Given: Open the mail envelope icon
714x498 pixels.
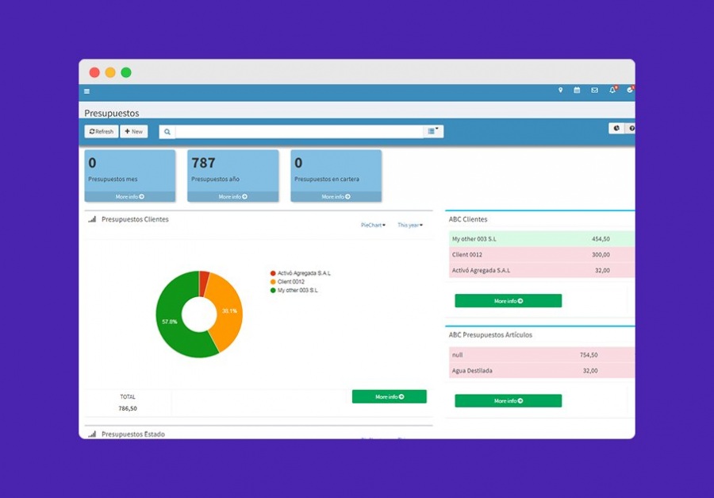Looking at the screenshot, I should click(x=595, y=91).
